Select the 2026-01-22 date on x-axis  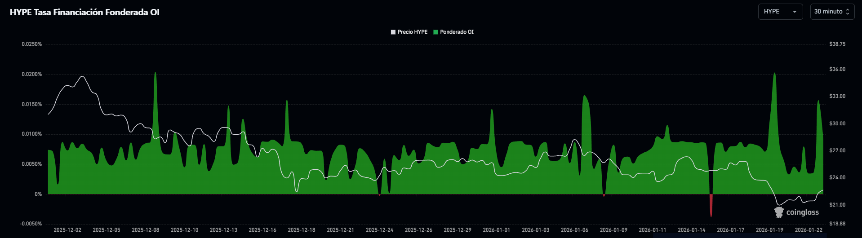pos(808,230)
